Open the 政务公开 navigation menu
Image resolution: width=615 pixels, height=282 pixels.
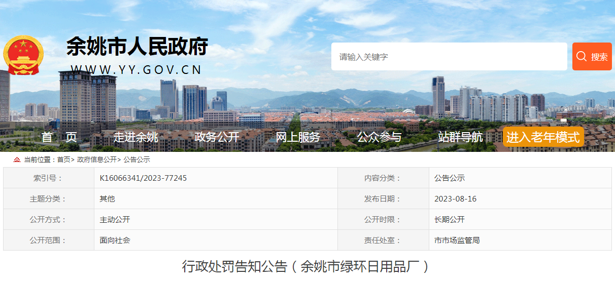217,137
